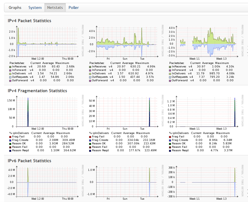Screen dimensions: 248x202
Task: Click the IPv6 Packet Statistics heading
Action: point(29,161)
